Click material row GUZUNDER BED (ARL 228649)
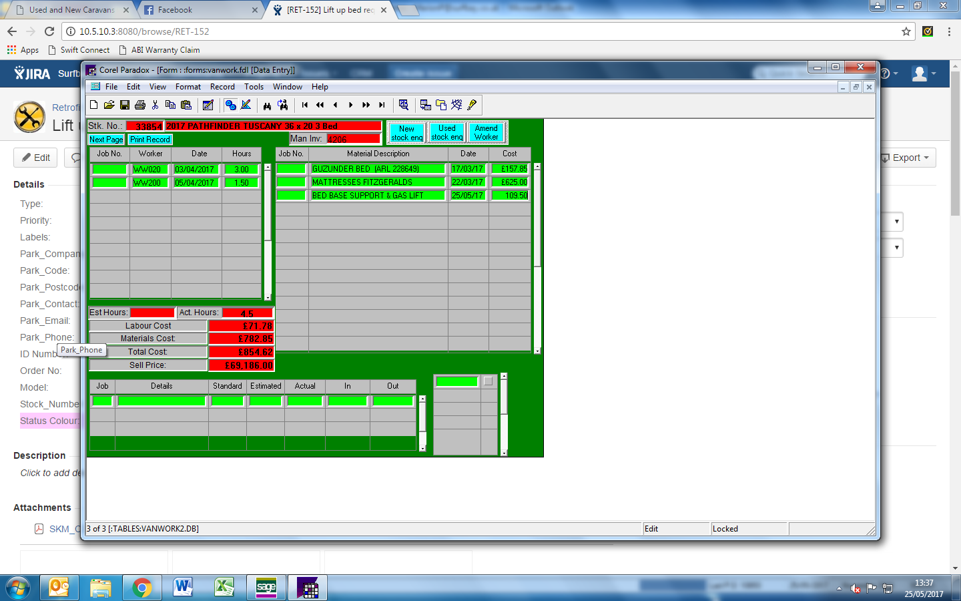The image size is (961, 601). (378, 169)
